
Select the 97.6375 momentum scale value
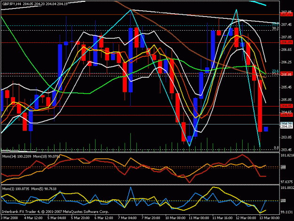[286, 182]
